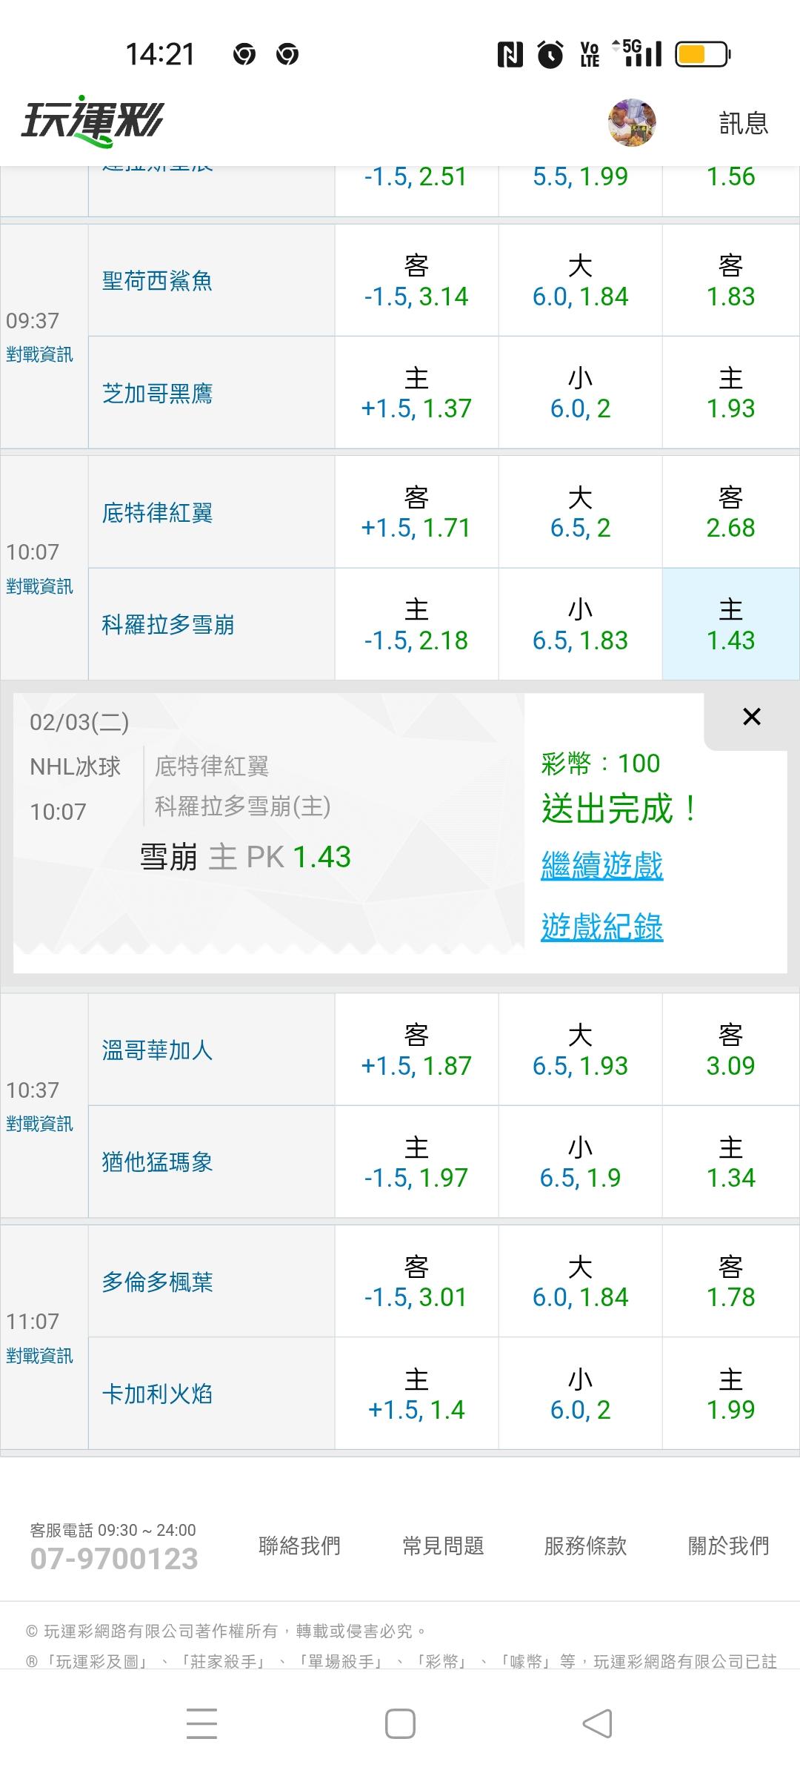Image resolution: width=800 pixels, height=1779 pixels.
Task: Open 遊戲紀錄 link
Action: coord(601,927)
